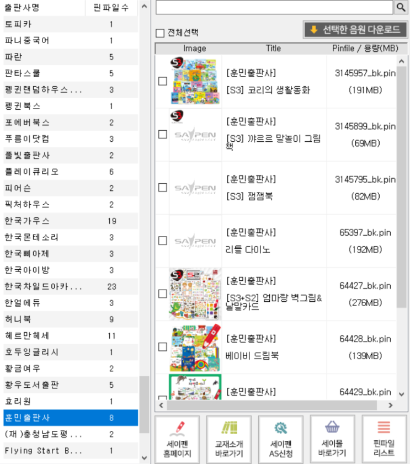The width and height of the screenshot is (410, 464).
Task: Click the publisher list vertical scrollbar thumb
Action: click(x=144, y=404)
